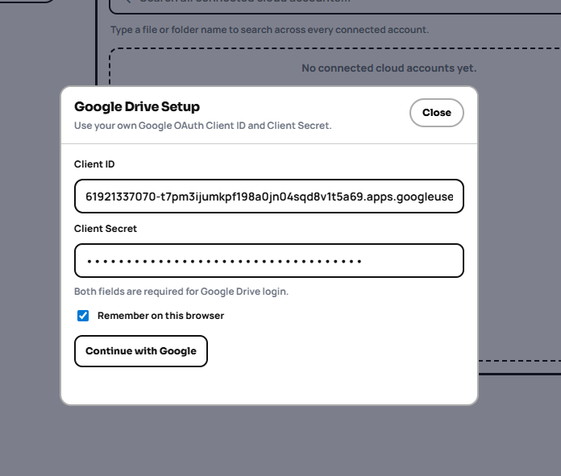Click the 'Both fields are required' hint text

pos(181,292)
